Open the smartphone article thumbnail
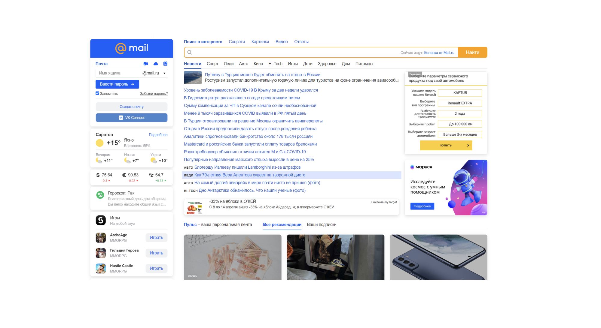Viewport: 601px width, 328px height. pos(438,257)
